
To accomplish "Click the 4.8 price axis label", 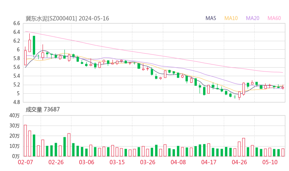I will (16, 102).
